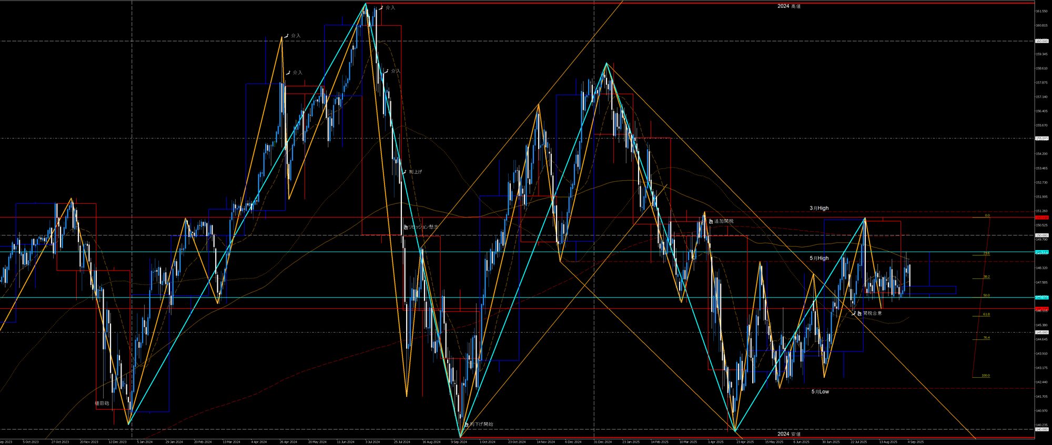Select the 2024 安値 text label
Screen dimensions: 1052x445
(x=789, y=434)
